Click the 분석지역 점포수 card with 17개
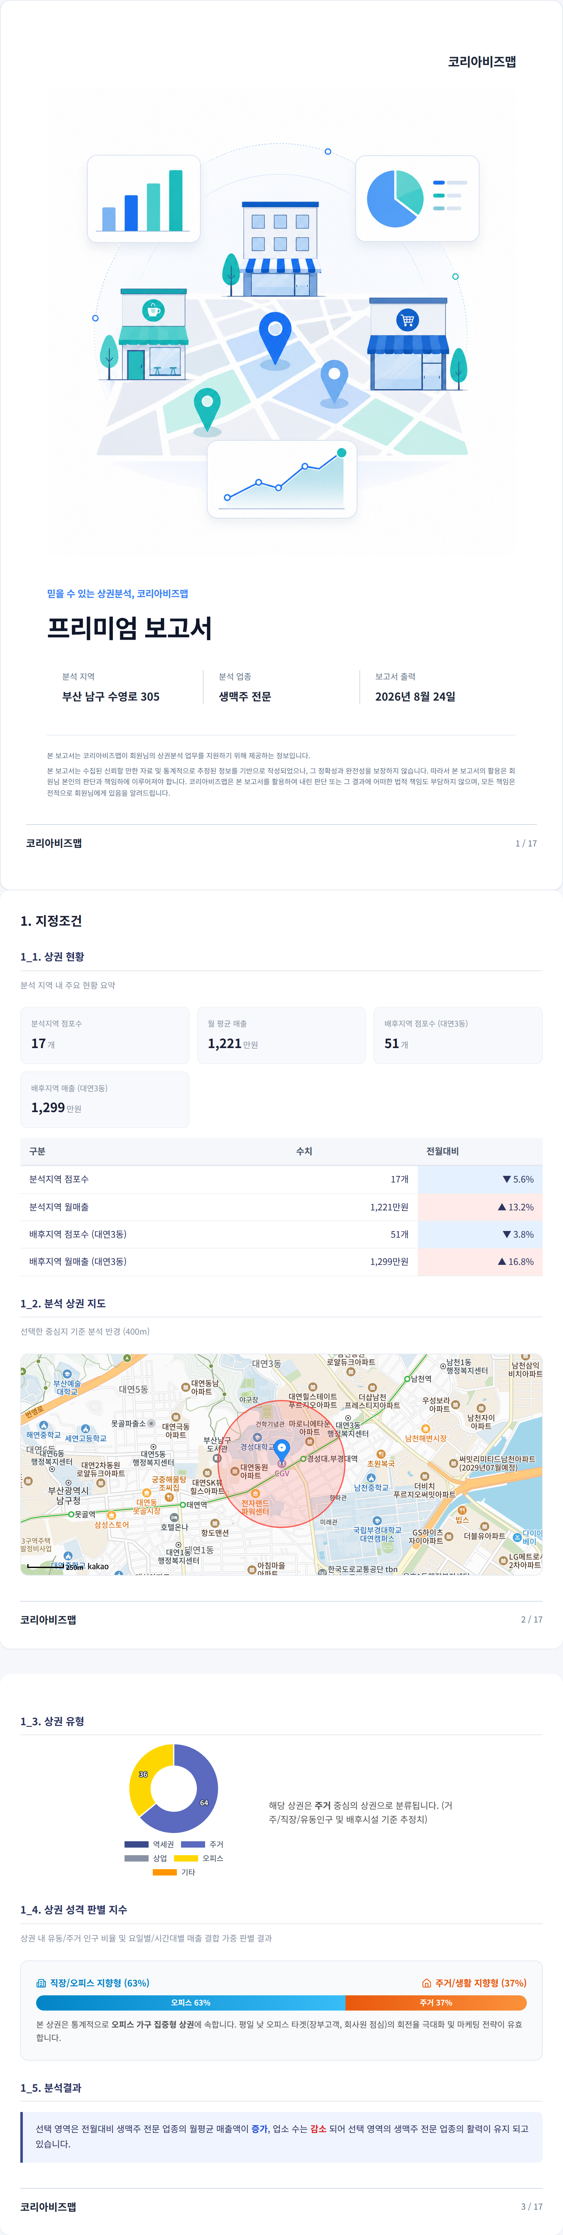The image size is (563, 2235). coord(105,1035)
